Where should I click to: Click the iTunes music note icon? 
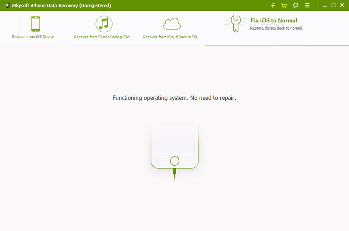[104, 24]
